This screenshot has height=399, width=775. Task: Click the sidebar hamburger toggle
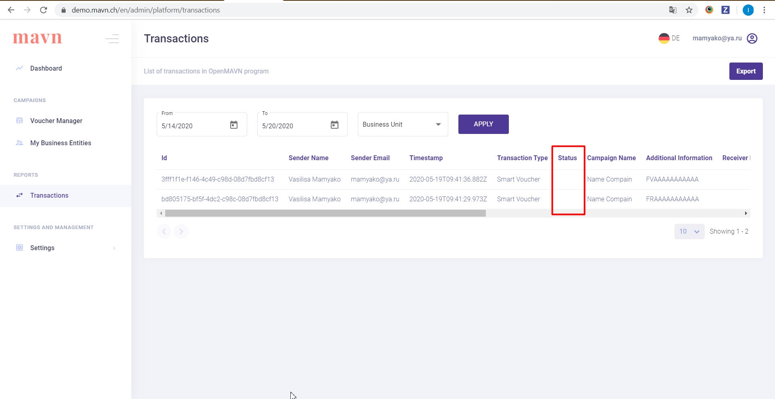112,39
